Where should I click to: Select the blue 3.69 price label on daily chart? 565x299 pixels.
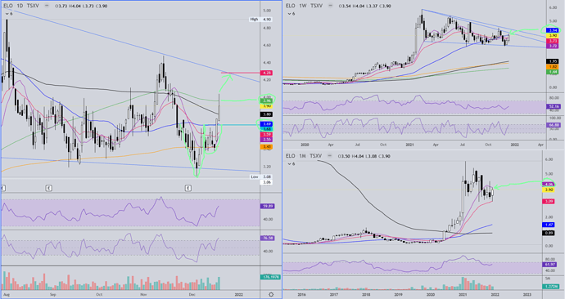[267, 124]
